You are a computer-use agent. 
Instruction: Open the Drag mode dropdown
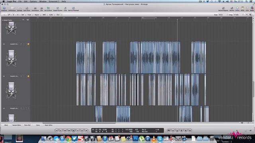(x=238, y=15)
